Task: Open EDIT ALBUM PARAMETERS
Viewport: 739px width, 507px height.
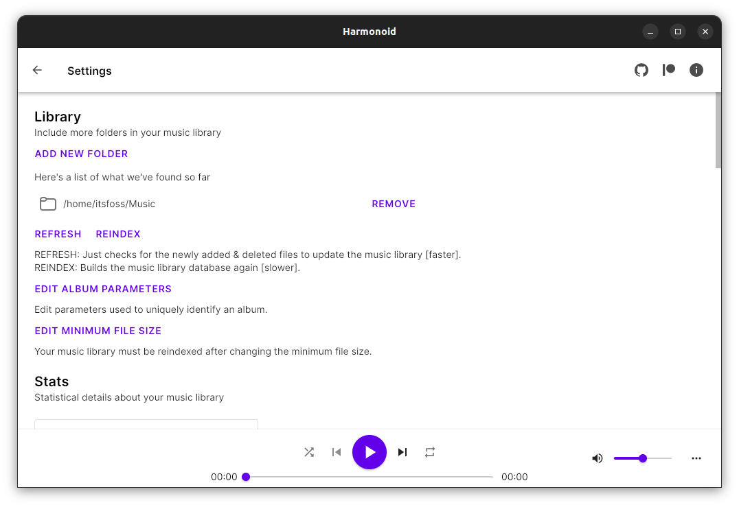Action: 102,289
